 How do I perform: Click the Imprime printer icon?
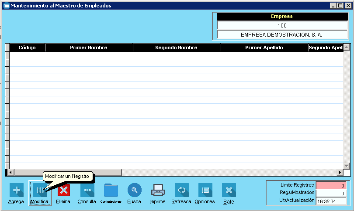pos(157,190)
